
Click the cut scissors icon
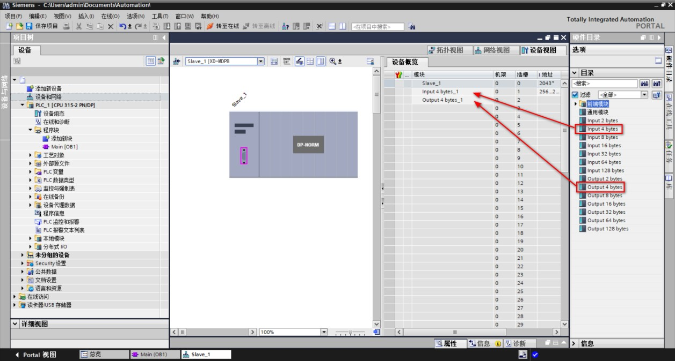tap(79, 26)
